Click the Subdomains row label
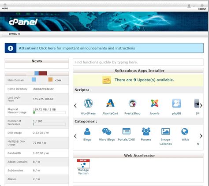209x186 pixels. point(15,171)
